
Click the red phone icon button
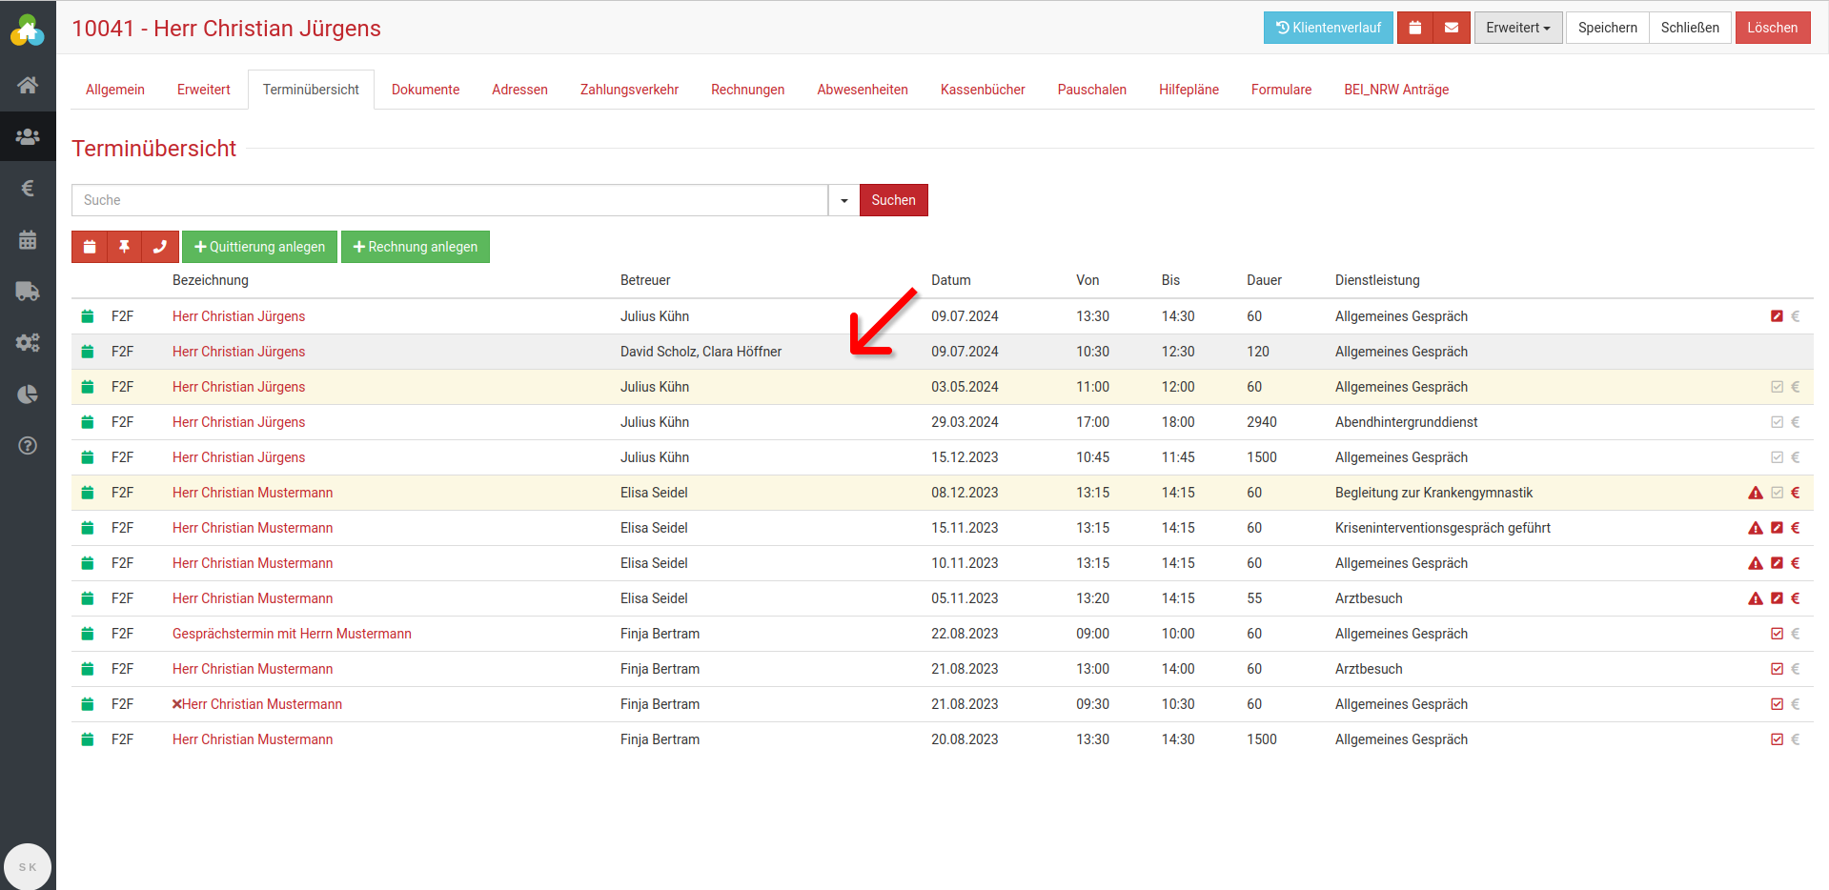[x=159, y=247]
